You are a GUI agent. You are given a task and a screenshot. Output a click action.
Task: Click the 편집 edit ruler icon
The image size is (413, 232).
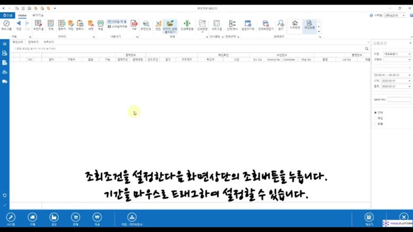tap(158, 25)
